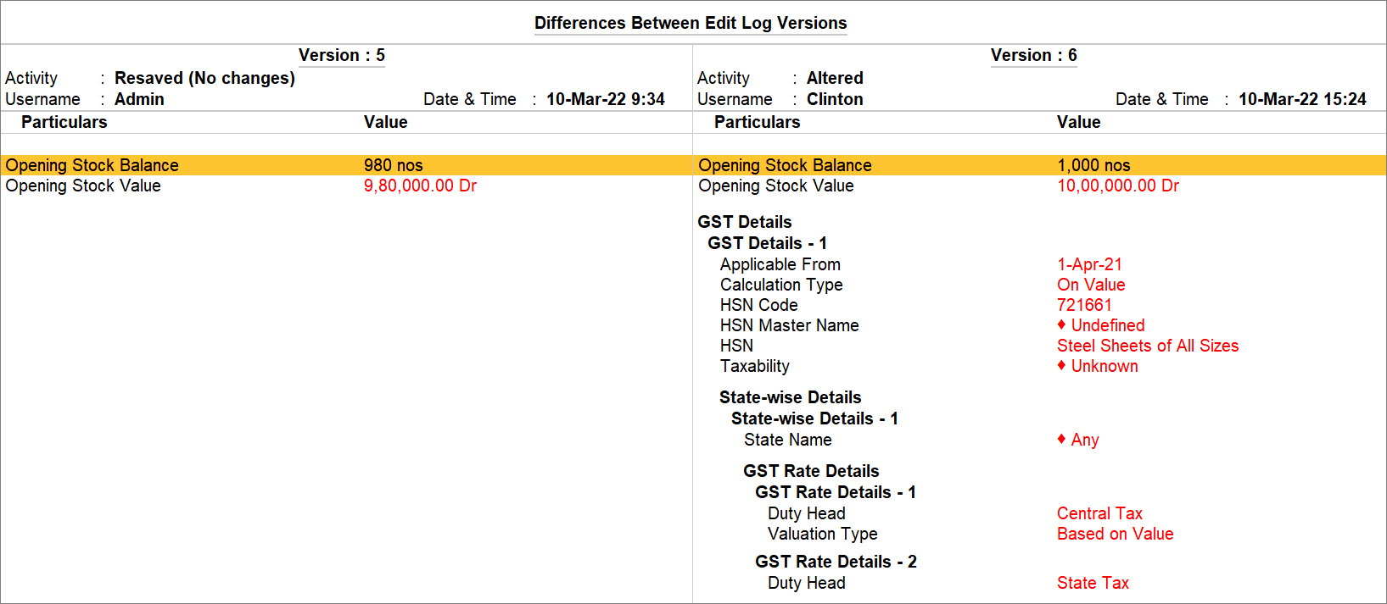Viewport: 1387px width, 604px height.
Task: Click the 1,000 nos value
Action: tap(1093, 165)
